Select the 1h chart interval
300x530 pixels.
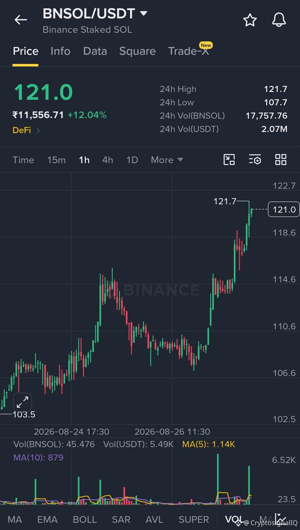[x=84, y=160]
